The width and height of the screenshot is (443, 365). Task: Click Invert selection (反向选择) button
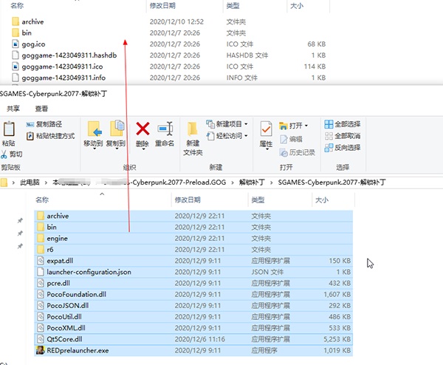pos(343,147)
